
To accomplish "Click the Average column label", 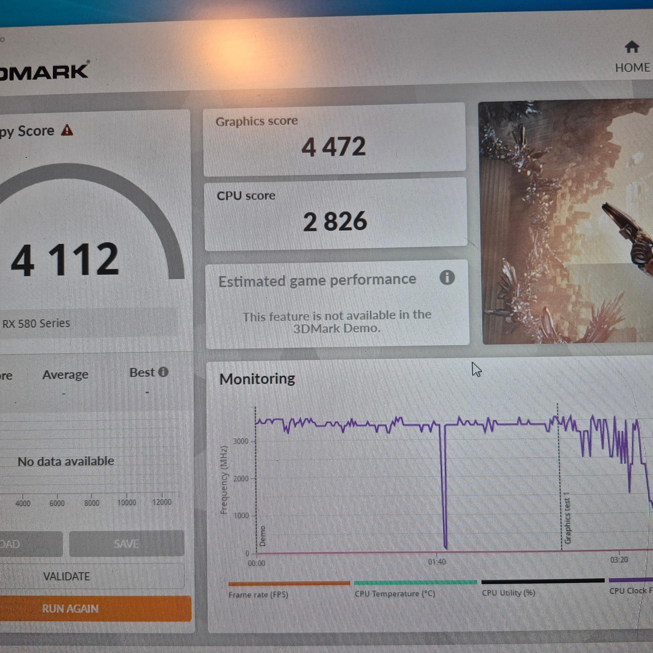I will tap(65, 375).
